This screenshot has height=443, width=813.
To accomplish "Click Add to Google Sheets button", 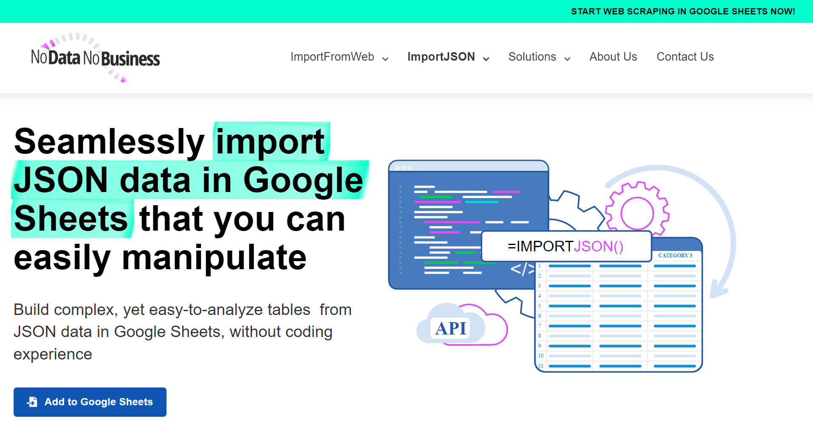I will coord(90,402).
